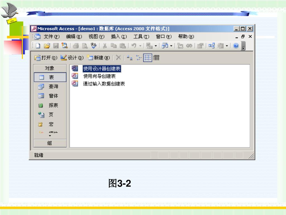This screenshot has width=286, height=215.
Task: Click the OfficeLinks toolbar icon
Action: pyautogui.click(x=149, y=46)
